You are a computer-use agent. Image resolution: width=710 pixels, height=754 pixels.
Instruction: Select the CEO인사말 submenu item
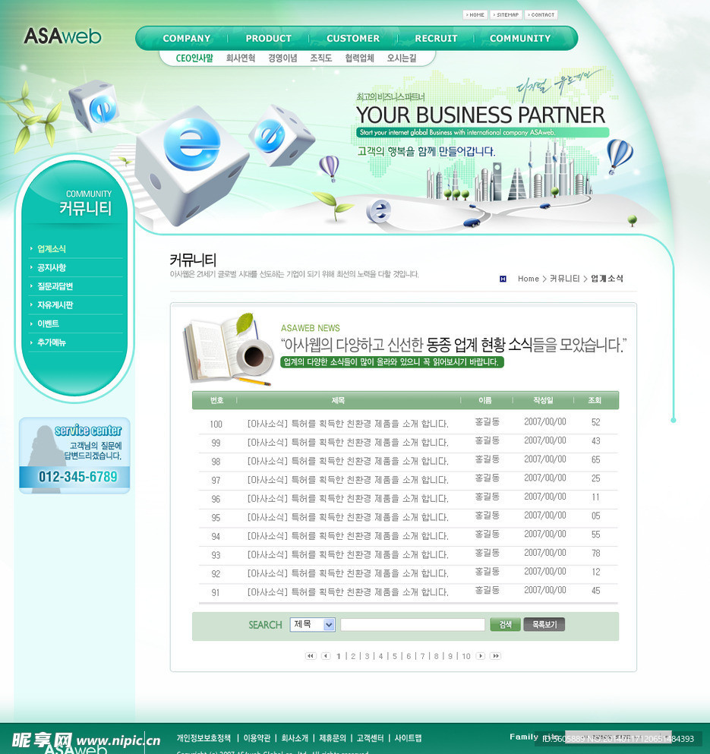click(194, 58)
